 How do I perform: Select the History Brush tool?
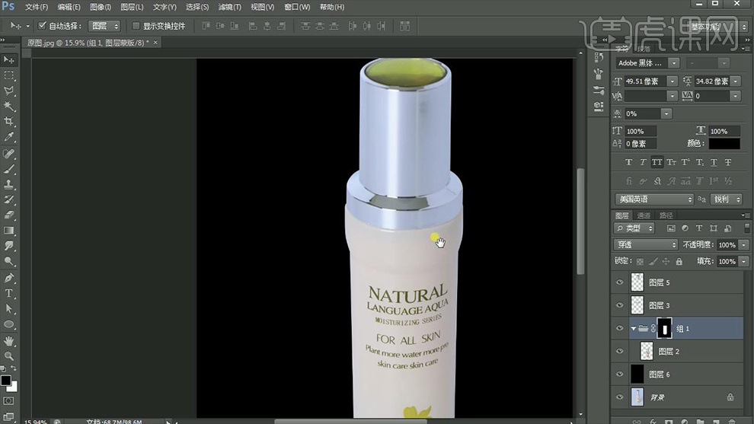(x=8, y=199)
